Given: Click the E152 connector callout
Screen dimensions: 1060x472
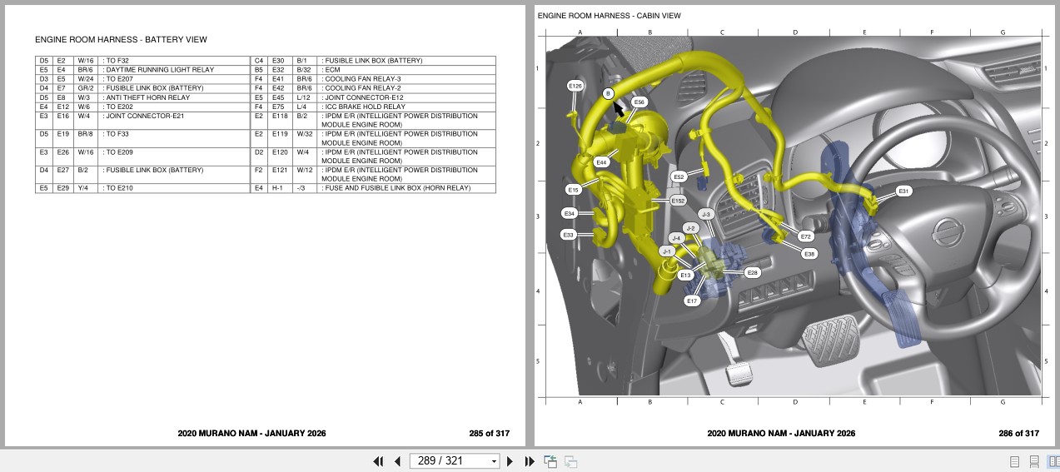Looking at the screenshot, I should pos(678,201).
